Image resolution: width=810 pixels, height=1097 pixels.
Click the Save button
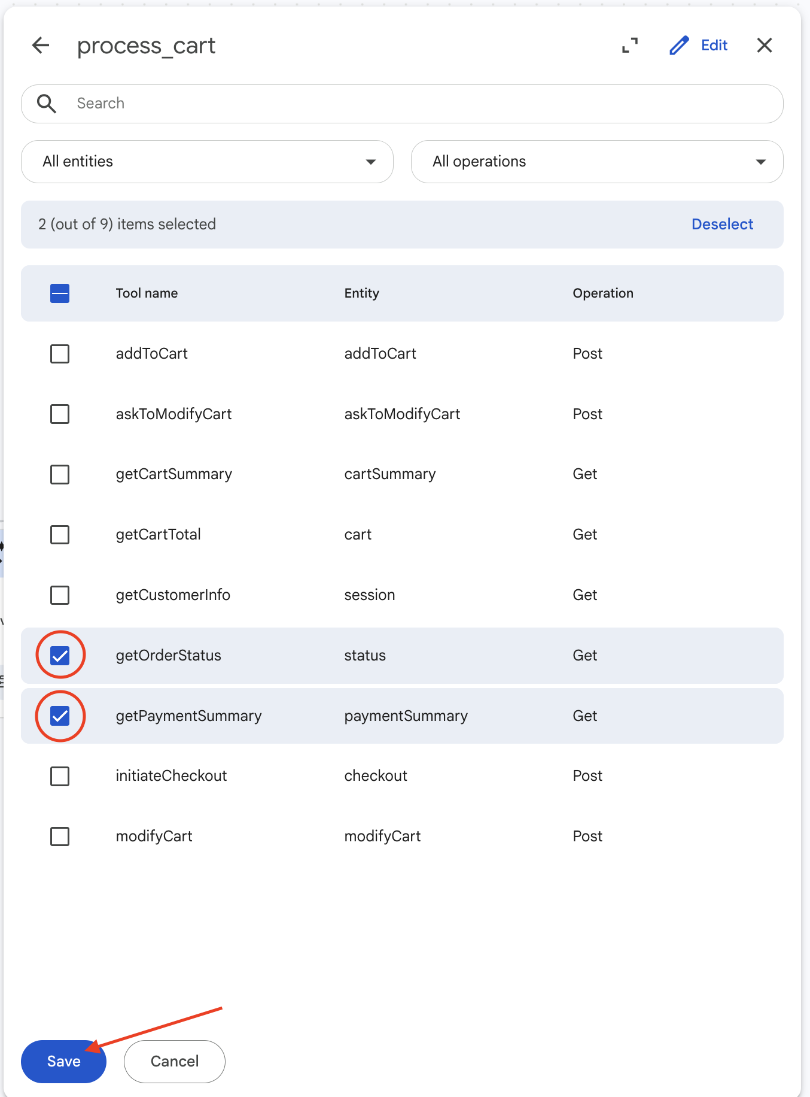(63, 1062)
